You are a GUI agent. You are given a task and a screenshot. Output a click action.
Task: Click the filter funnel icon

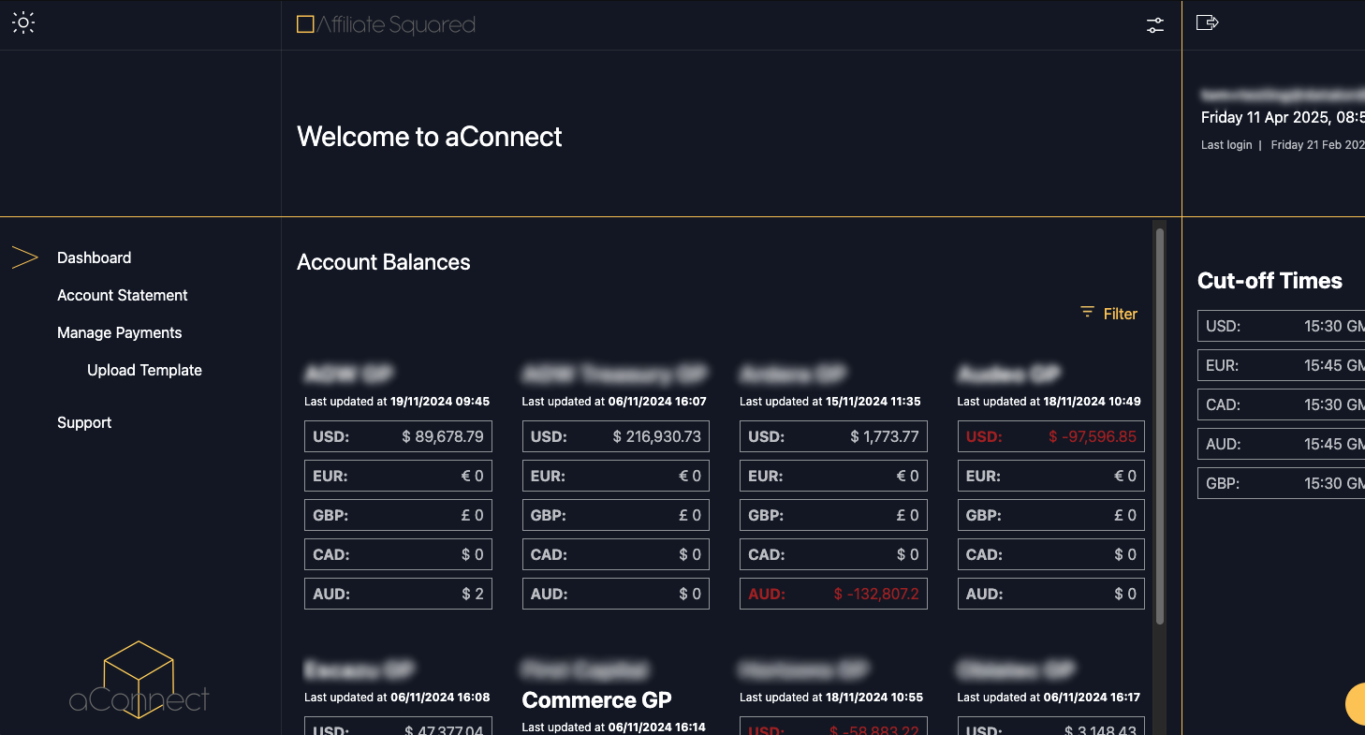click(1087, 313)
